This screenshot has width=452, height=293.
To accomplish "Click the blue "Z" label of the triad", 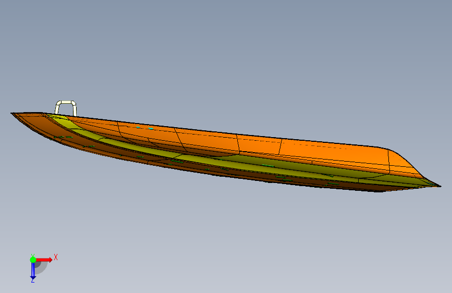I will (32, 280).
